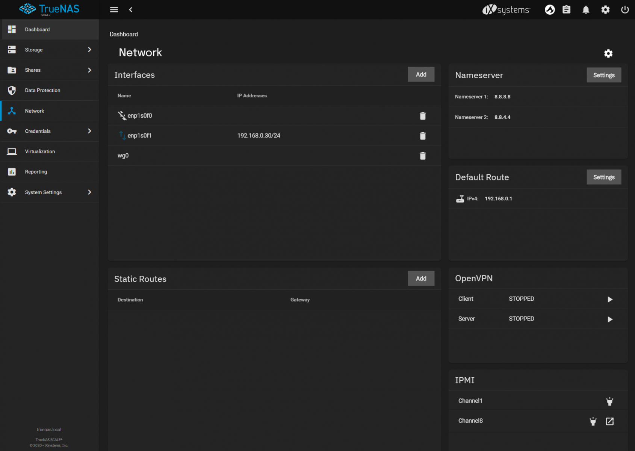Click truenas.local hostname text
The width and height of the screenshot is (635, 451).
click(49, 430)
